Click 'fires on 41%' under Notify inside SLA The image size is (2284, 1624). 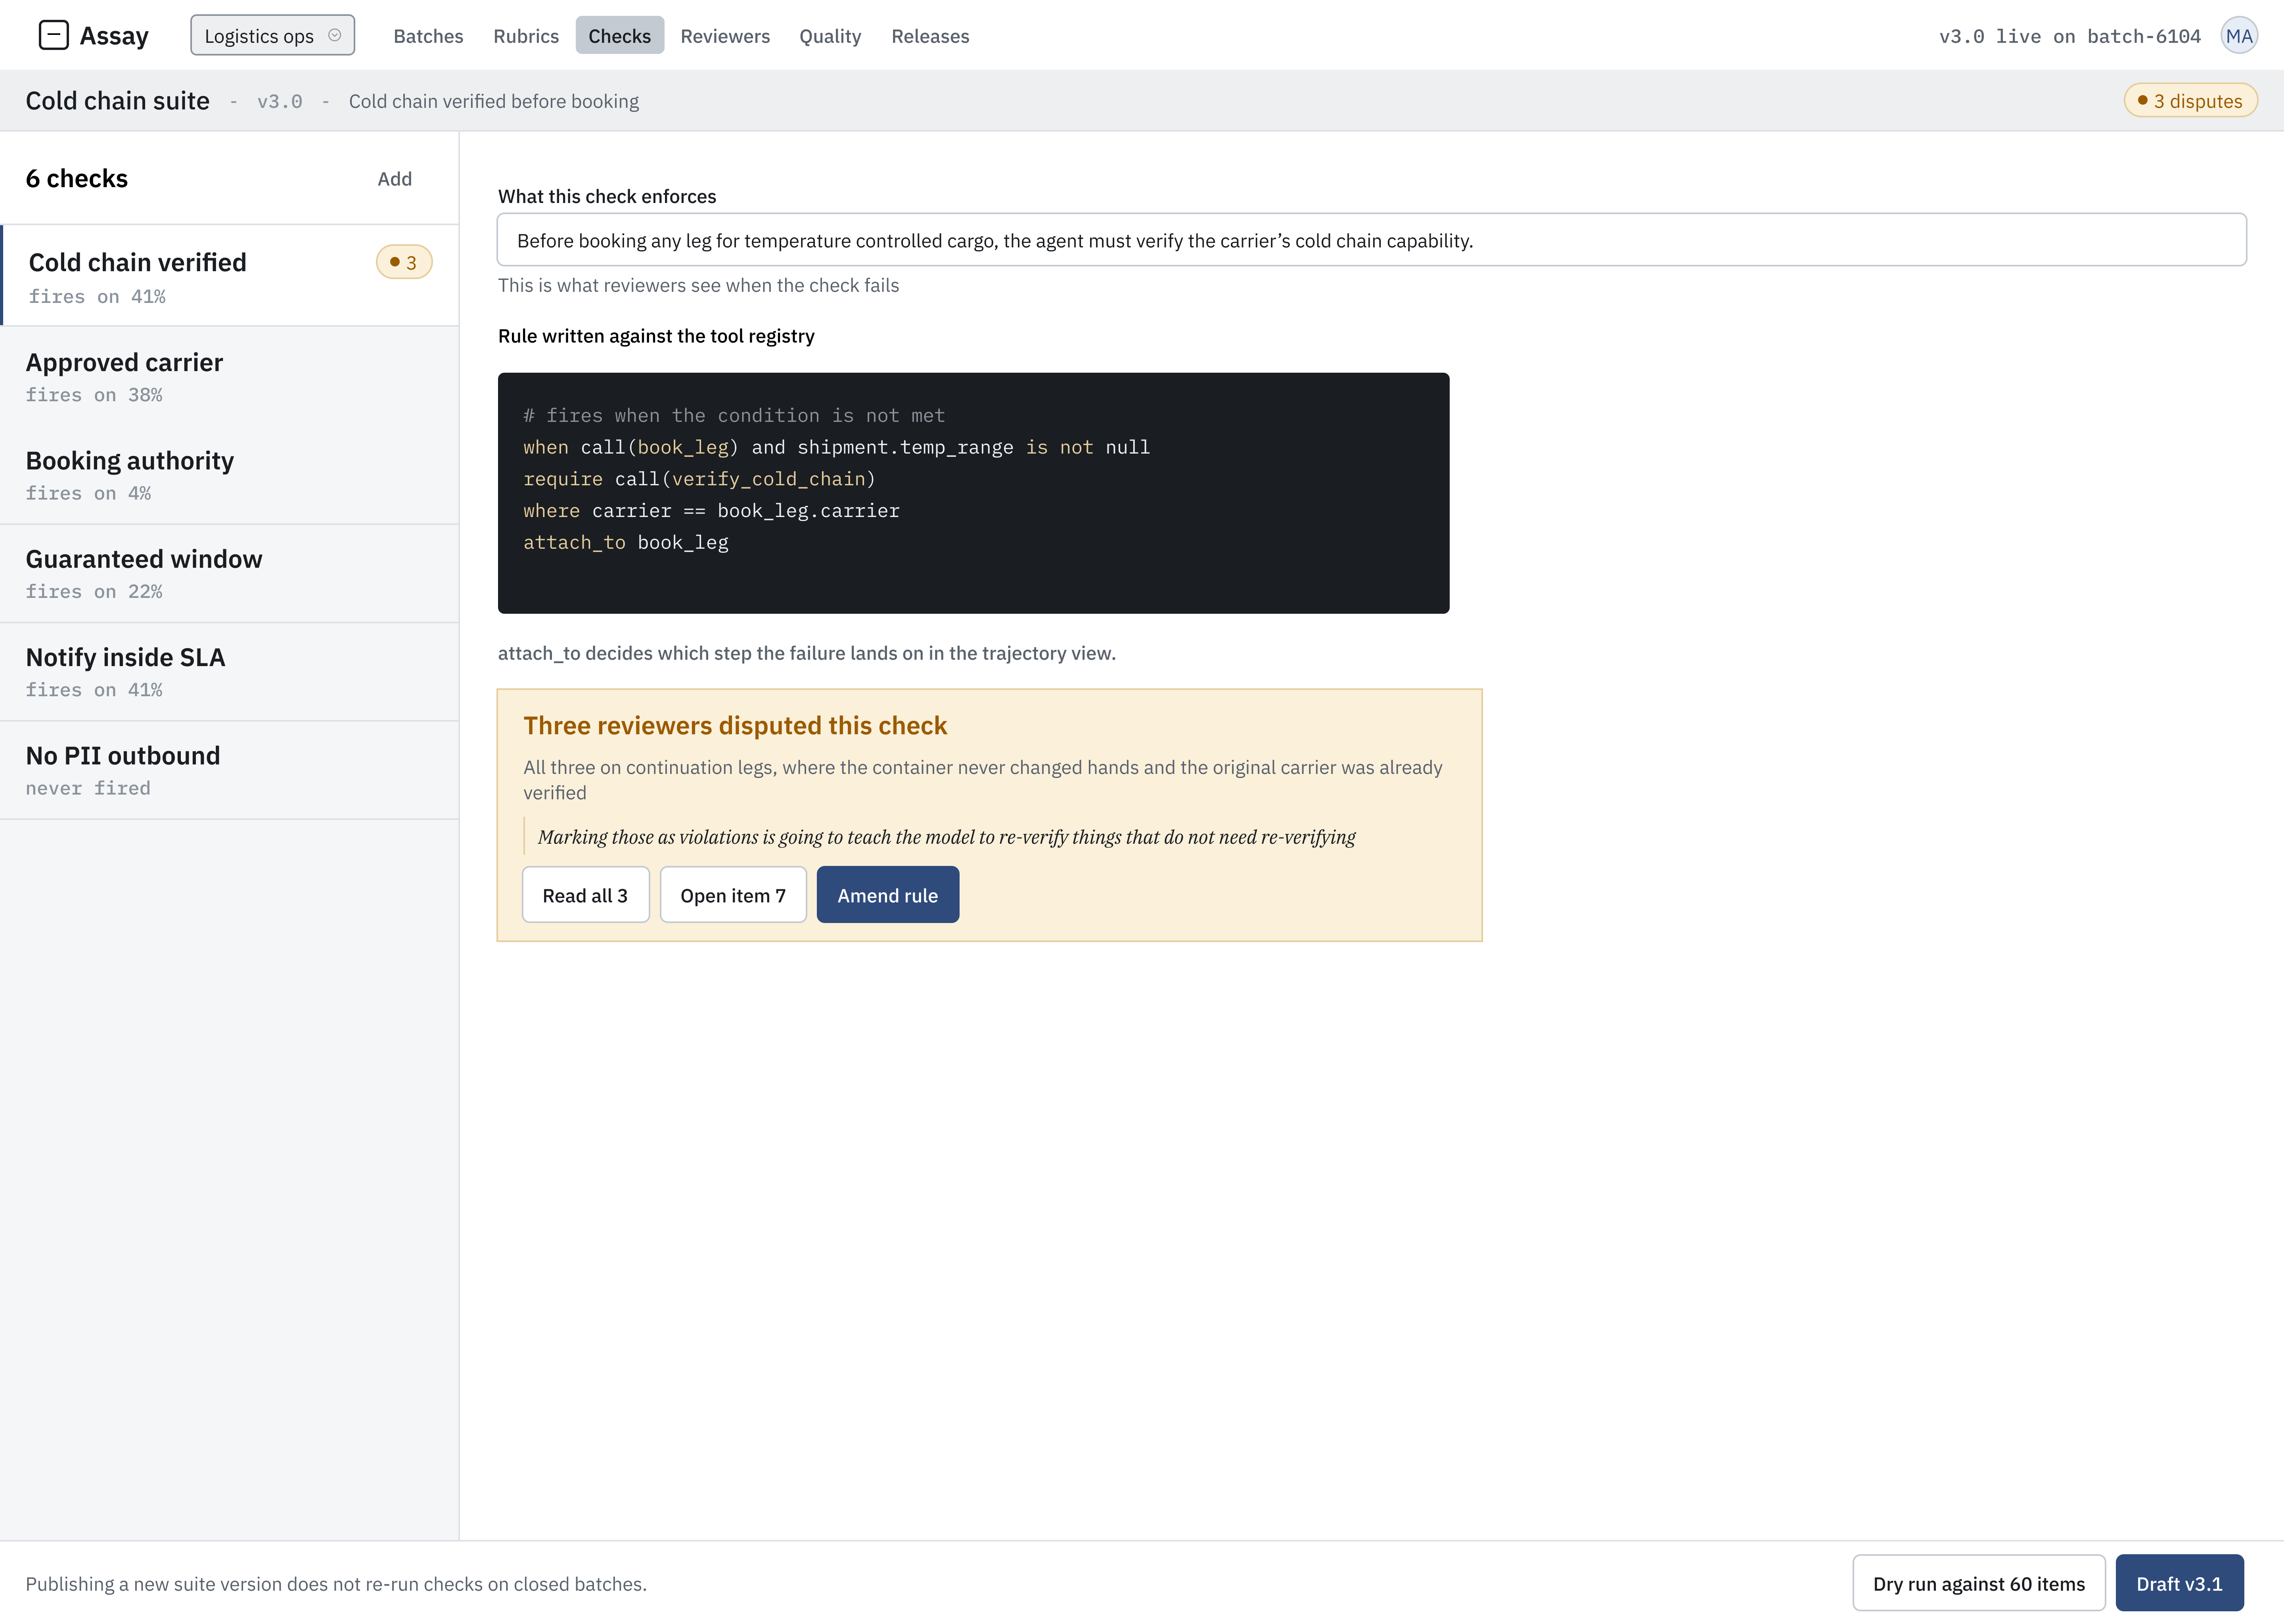(94, 690)
